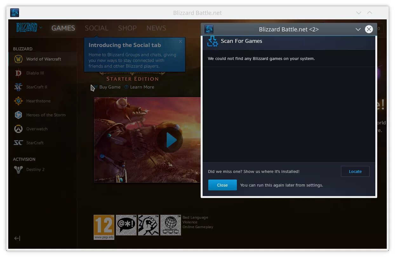Click the World of Warcraft video thumbnail
The width and height of the screenshot is (395, 257).
(148, 140)
